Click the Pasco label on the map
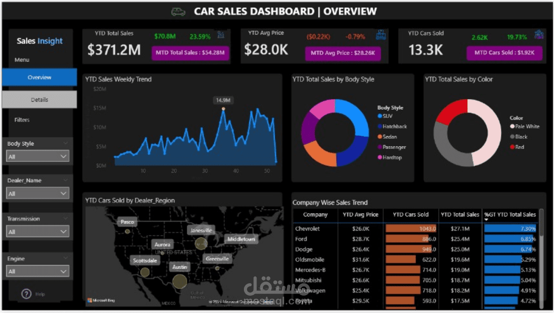Viewport: 554px width, 313px height. click(127, 222)
